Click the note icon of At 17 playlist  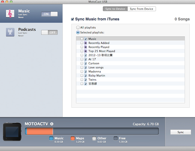pyautogui.click(x=85, y=59)
